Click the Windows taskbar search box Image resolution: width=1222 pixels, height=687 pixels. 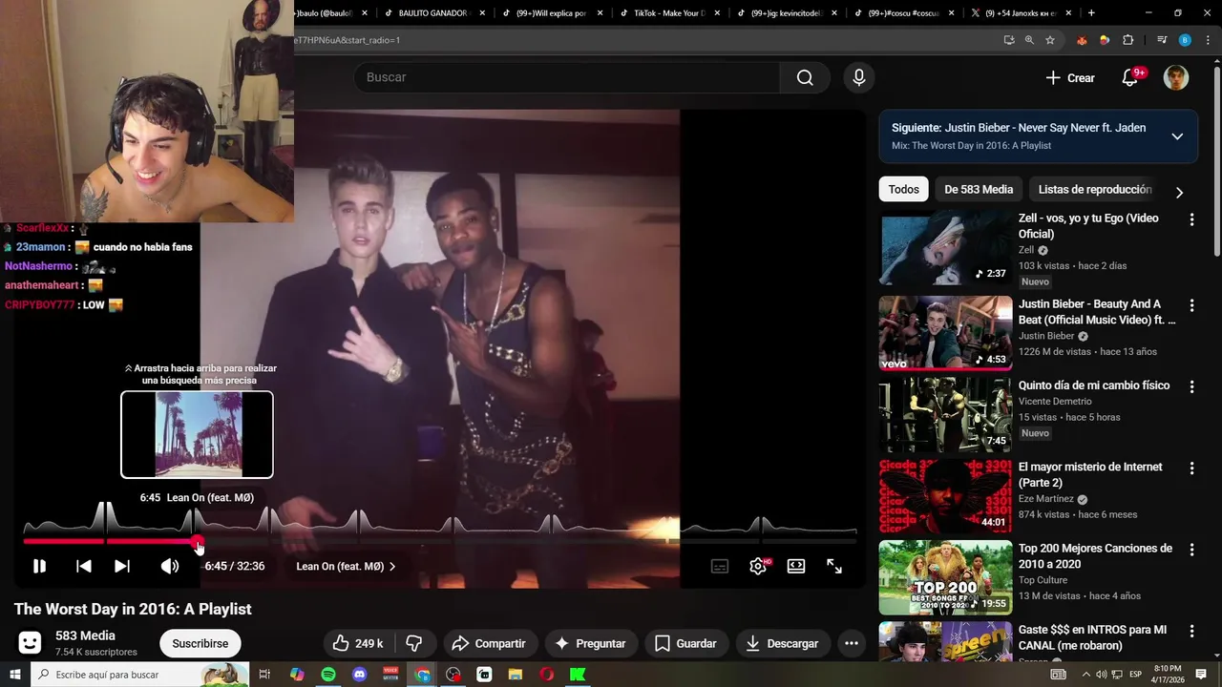tap(140, 675)
